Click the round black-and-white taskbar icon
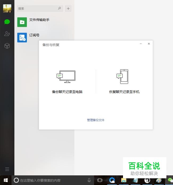Image resolution: width=173 pixels, height=185 pixels. (x=147, y=180)
